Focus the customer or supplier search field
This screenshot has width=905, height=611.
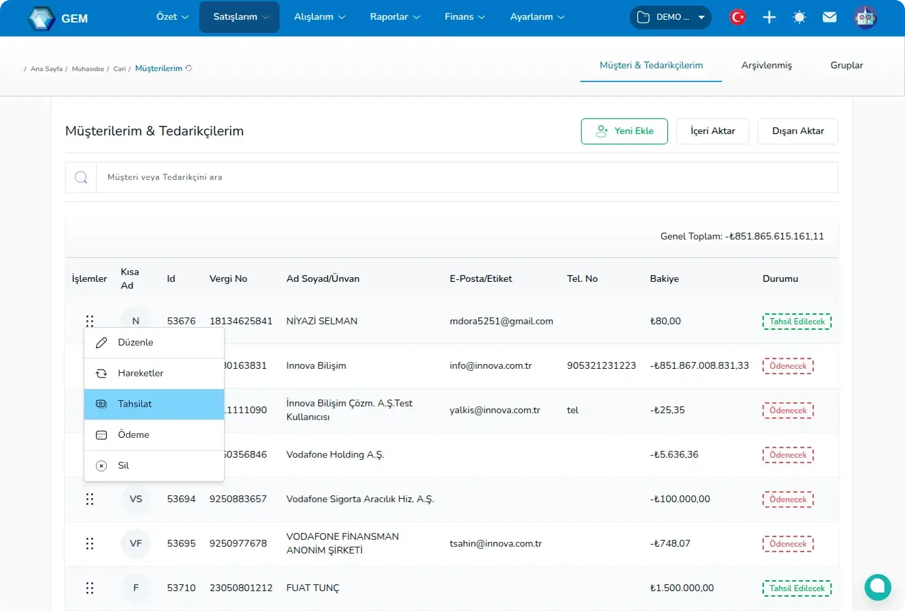coord(466,177)
